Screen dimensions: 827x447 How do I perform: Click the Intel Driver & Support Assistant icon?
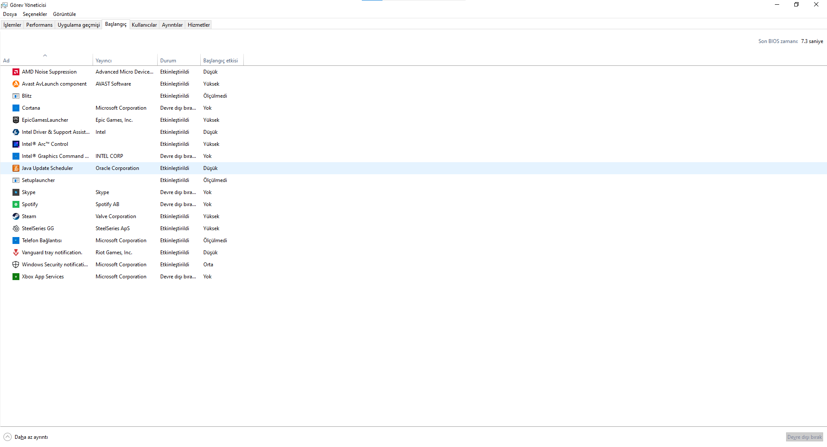pos(16,132)
